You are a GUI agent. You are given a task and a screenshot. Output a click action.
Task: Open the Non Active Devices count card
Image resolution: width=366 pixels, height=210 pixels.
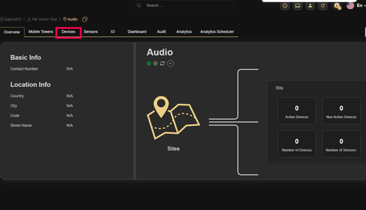[341, 111]
